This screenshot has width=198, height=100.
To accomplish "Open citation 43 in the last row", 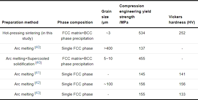I will pos(38,93).
